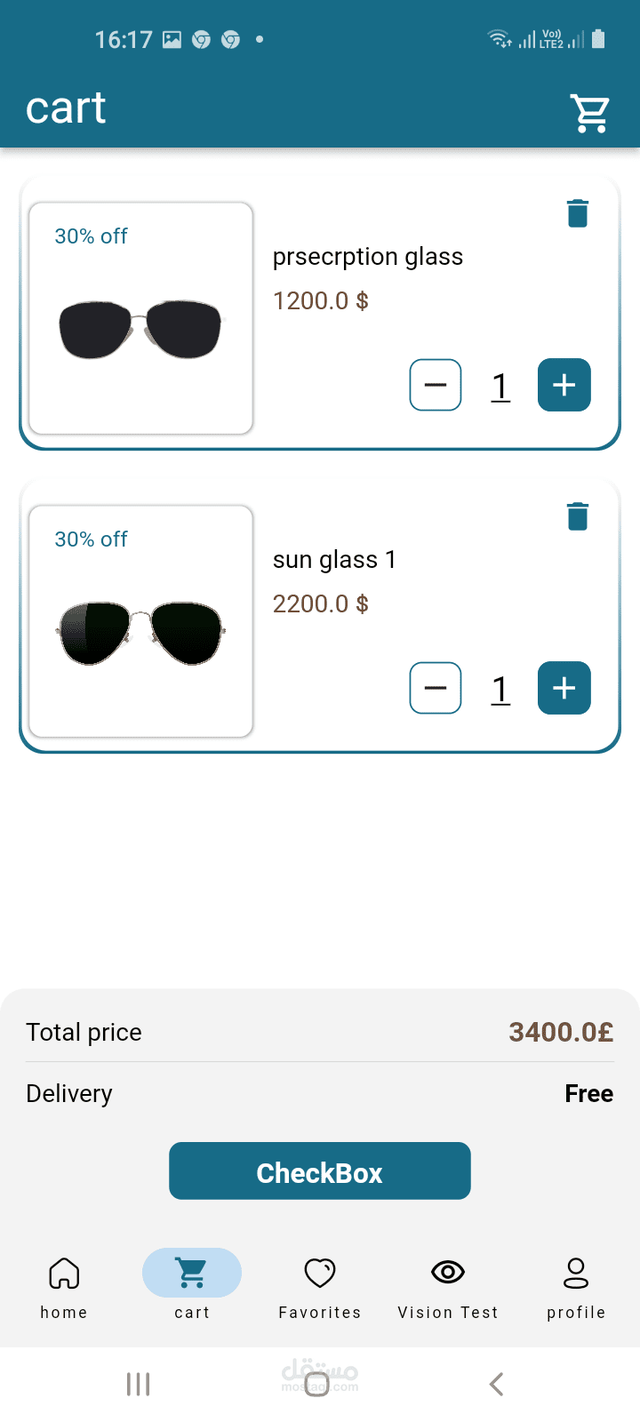Go to the home tab
640x1422 pixels.
click(64, 1286)
